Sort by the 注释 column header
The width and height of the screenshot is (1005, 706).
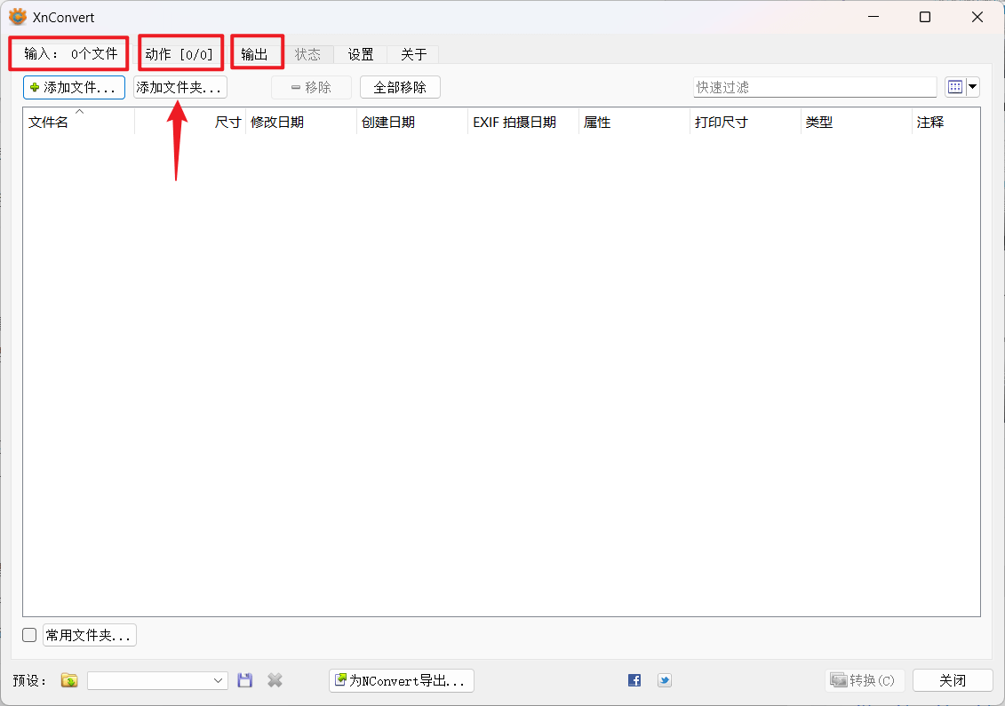coord(946,122)
